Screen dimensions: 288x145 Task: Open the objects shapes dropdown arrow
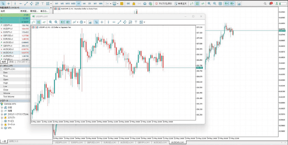coord(51,4)
